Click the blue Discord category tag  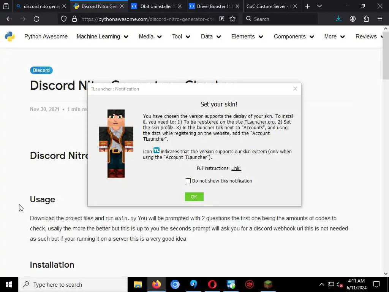[41, 70]
